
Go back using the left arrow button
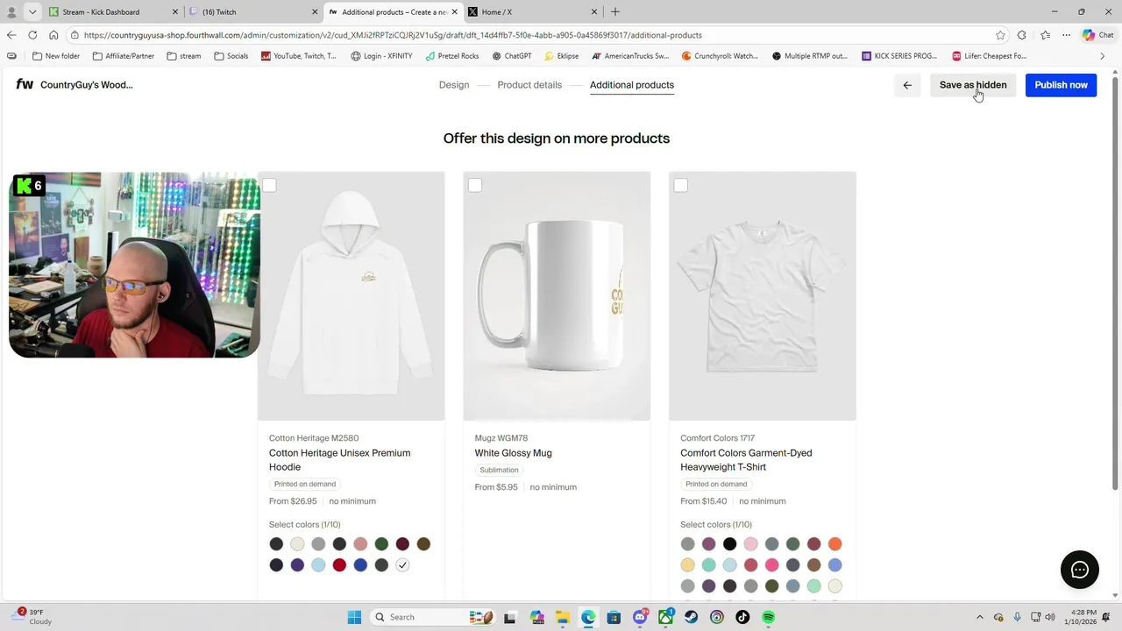907,85
